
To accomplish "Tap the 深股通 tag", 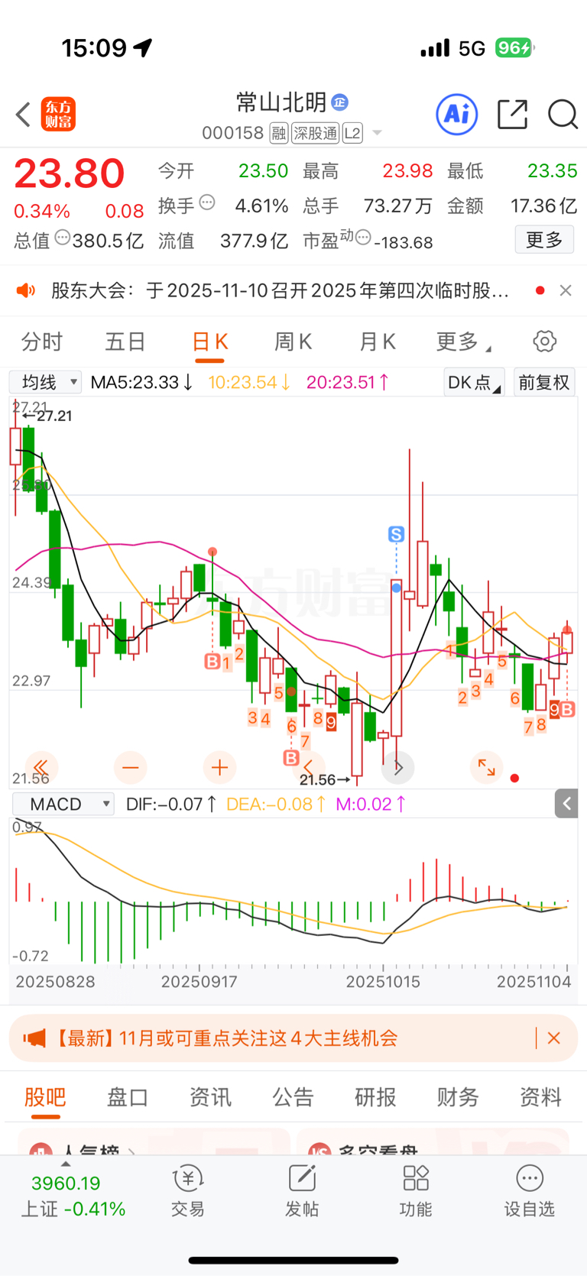I will 316,134.
